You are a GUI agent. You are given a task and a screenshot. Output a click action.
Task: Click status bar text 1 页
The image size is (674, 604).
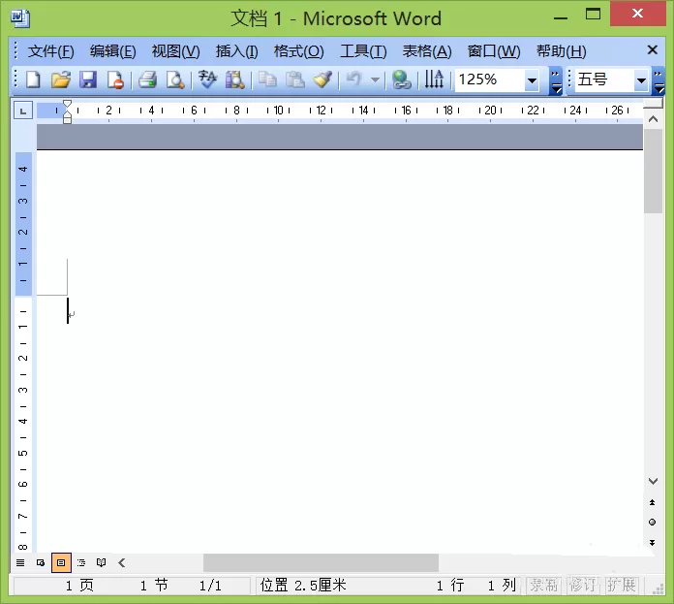coord(79,585)
